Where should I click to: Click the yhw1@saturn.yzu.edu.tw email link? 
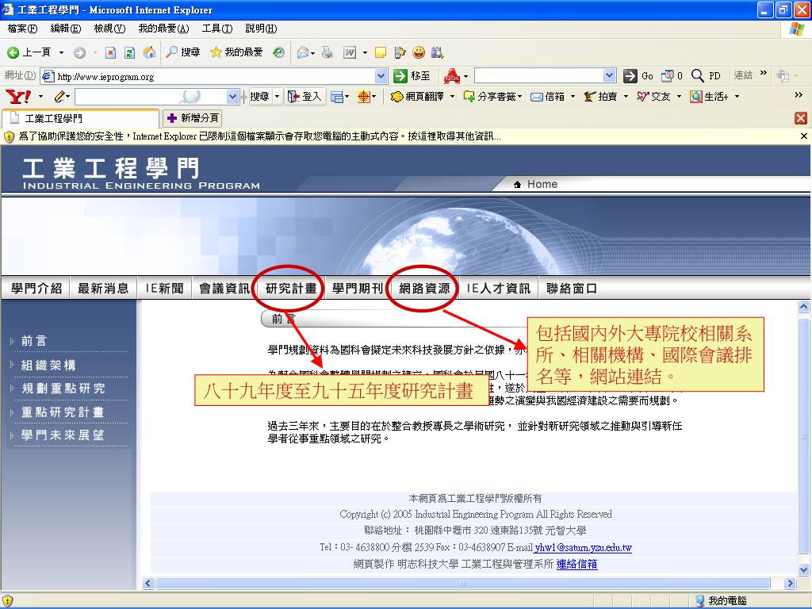pyautogui.click(x=583, y=548)
